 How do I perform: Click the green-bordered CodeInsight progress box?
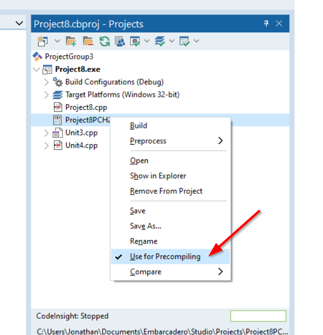point(258,316)
